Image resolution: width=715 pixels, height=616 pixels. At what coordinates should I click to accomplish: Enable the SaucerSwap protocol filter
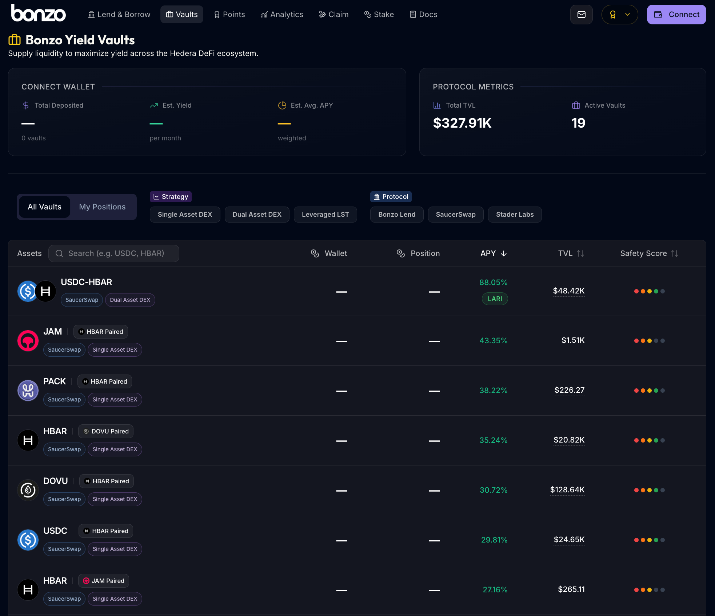tap(455, 215)
